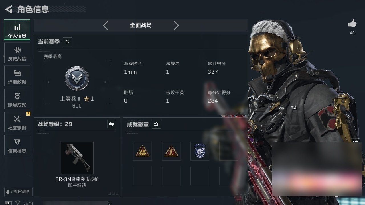This screenshot has width=365, height=205.
Task: Click the share arrow icon near character
Action: point(356,142)
